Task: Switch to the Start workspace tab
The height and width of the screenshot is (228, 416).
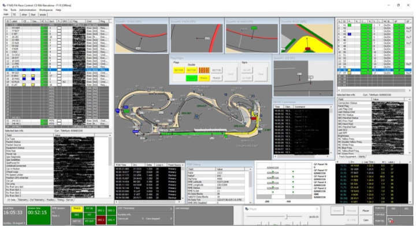Action: pos(33,14)
